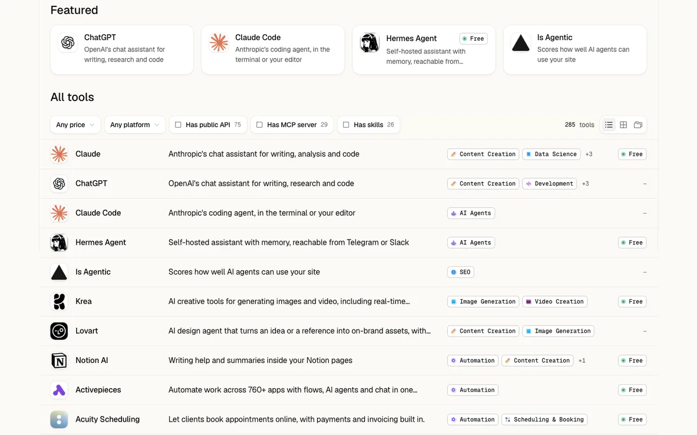Click Image Generation tag in Krea row

pyautogui.click(x=483, y=302)
